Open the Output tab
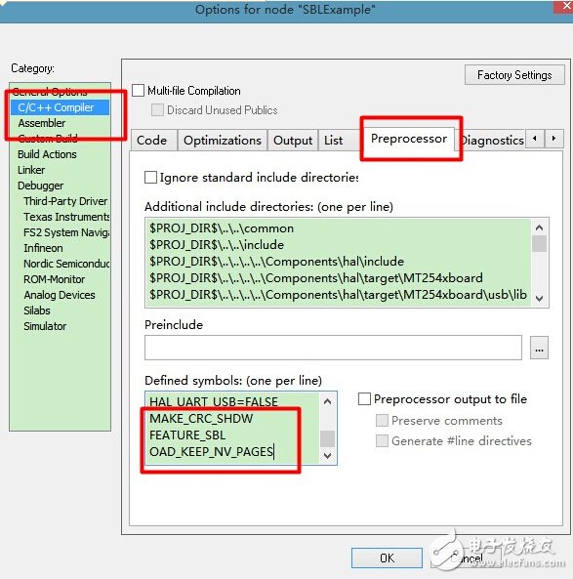 [293, 141]
